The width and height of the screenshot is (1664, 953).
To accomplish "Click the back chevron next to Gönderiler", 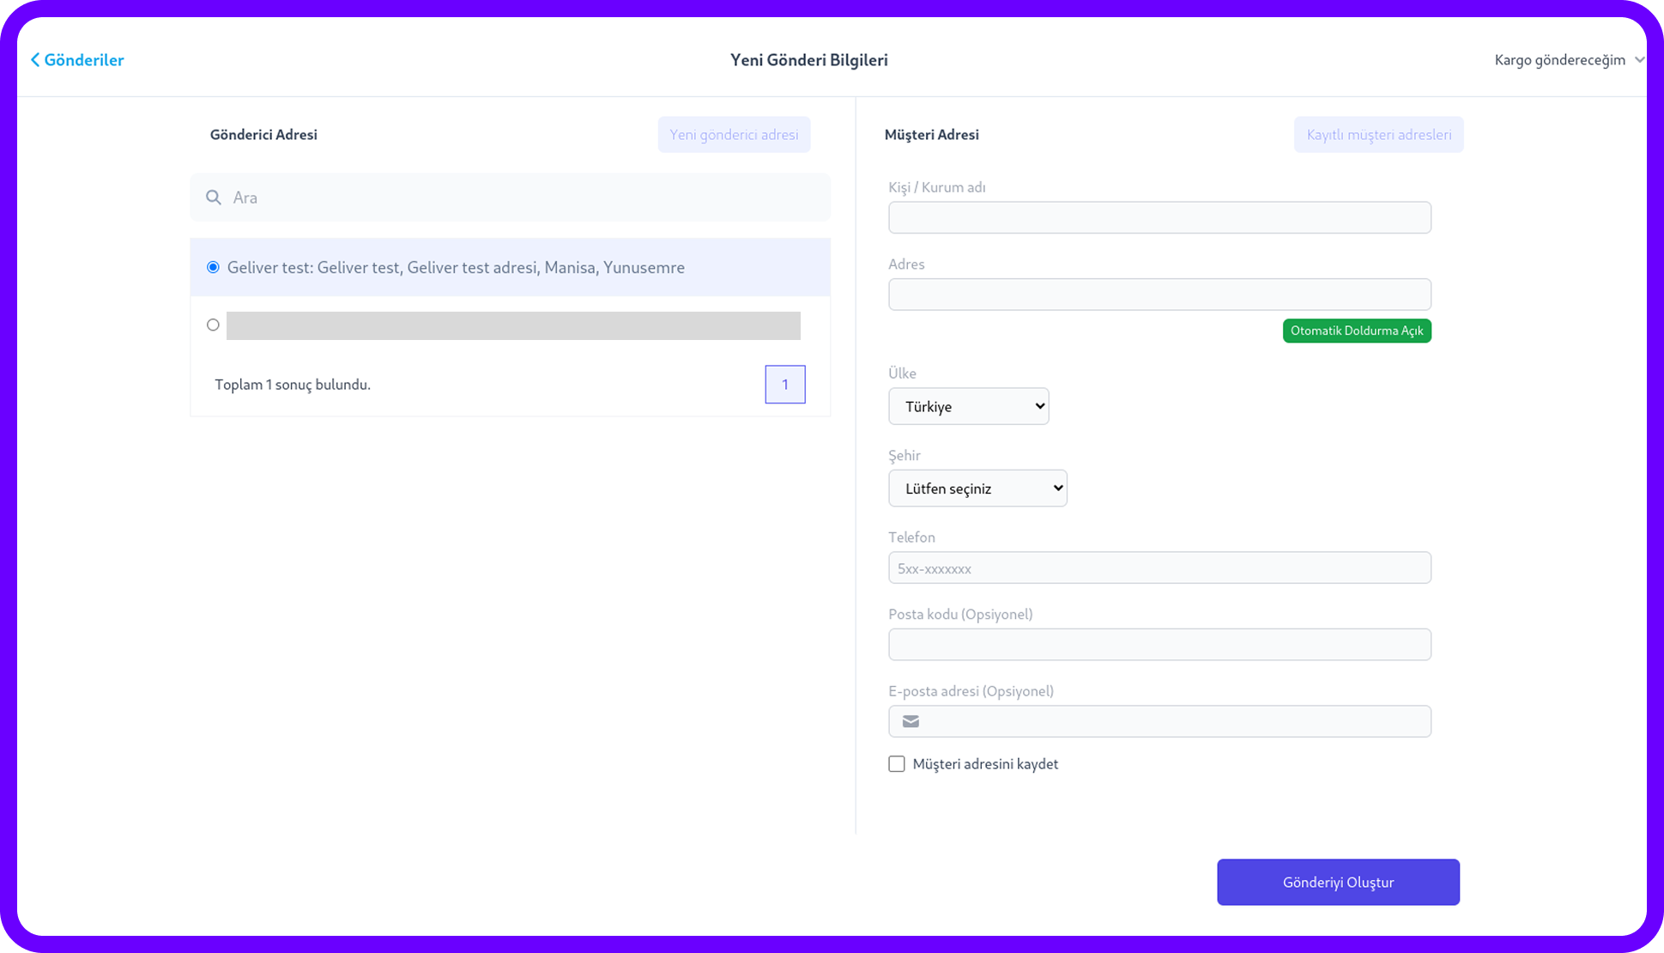I will point(35,60).
